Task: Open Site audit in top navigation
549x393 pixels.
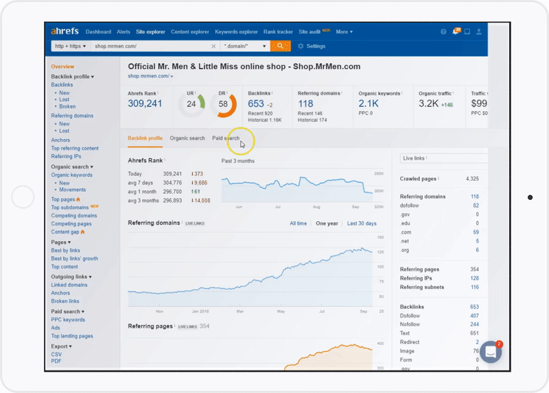Action: [309, 32]
